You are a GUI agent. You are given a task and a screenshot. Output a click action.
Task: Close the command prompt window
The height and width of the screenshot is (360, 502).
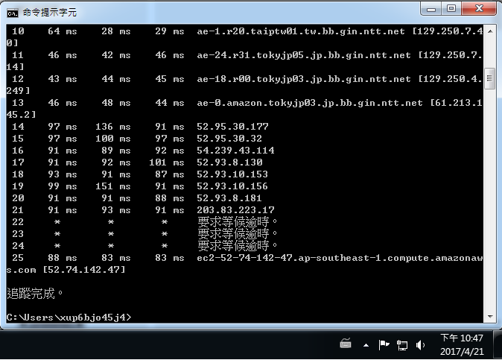coord(479,9)
